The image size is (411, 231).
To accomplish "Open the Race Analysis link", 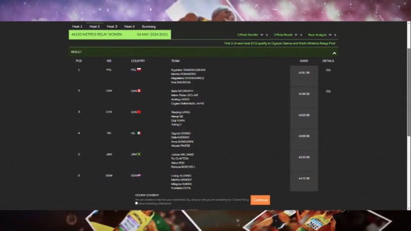I will pyautogui.click(x=317, y=35).
